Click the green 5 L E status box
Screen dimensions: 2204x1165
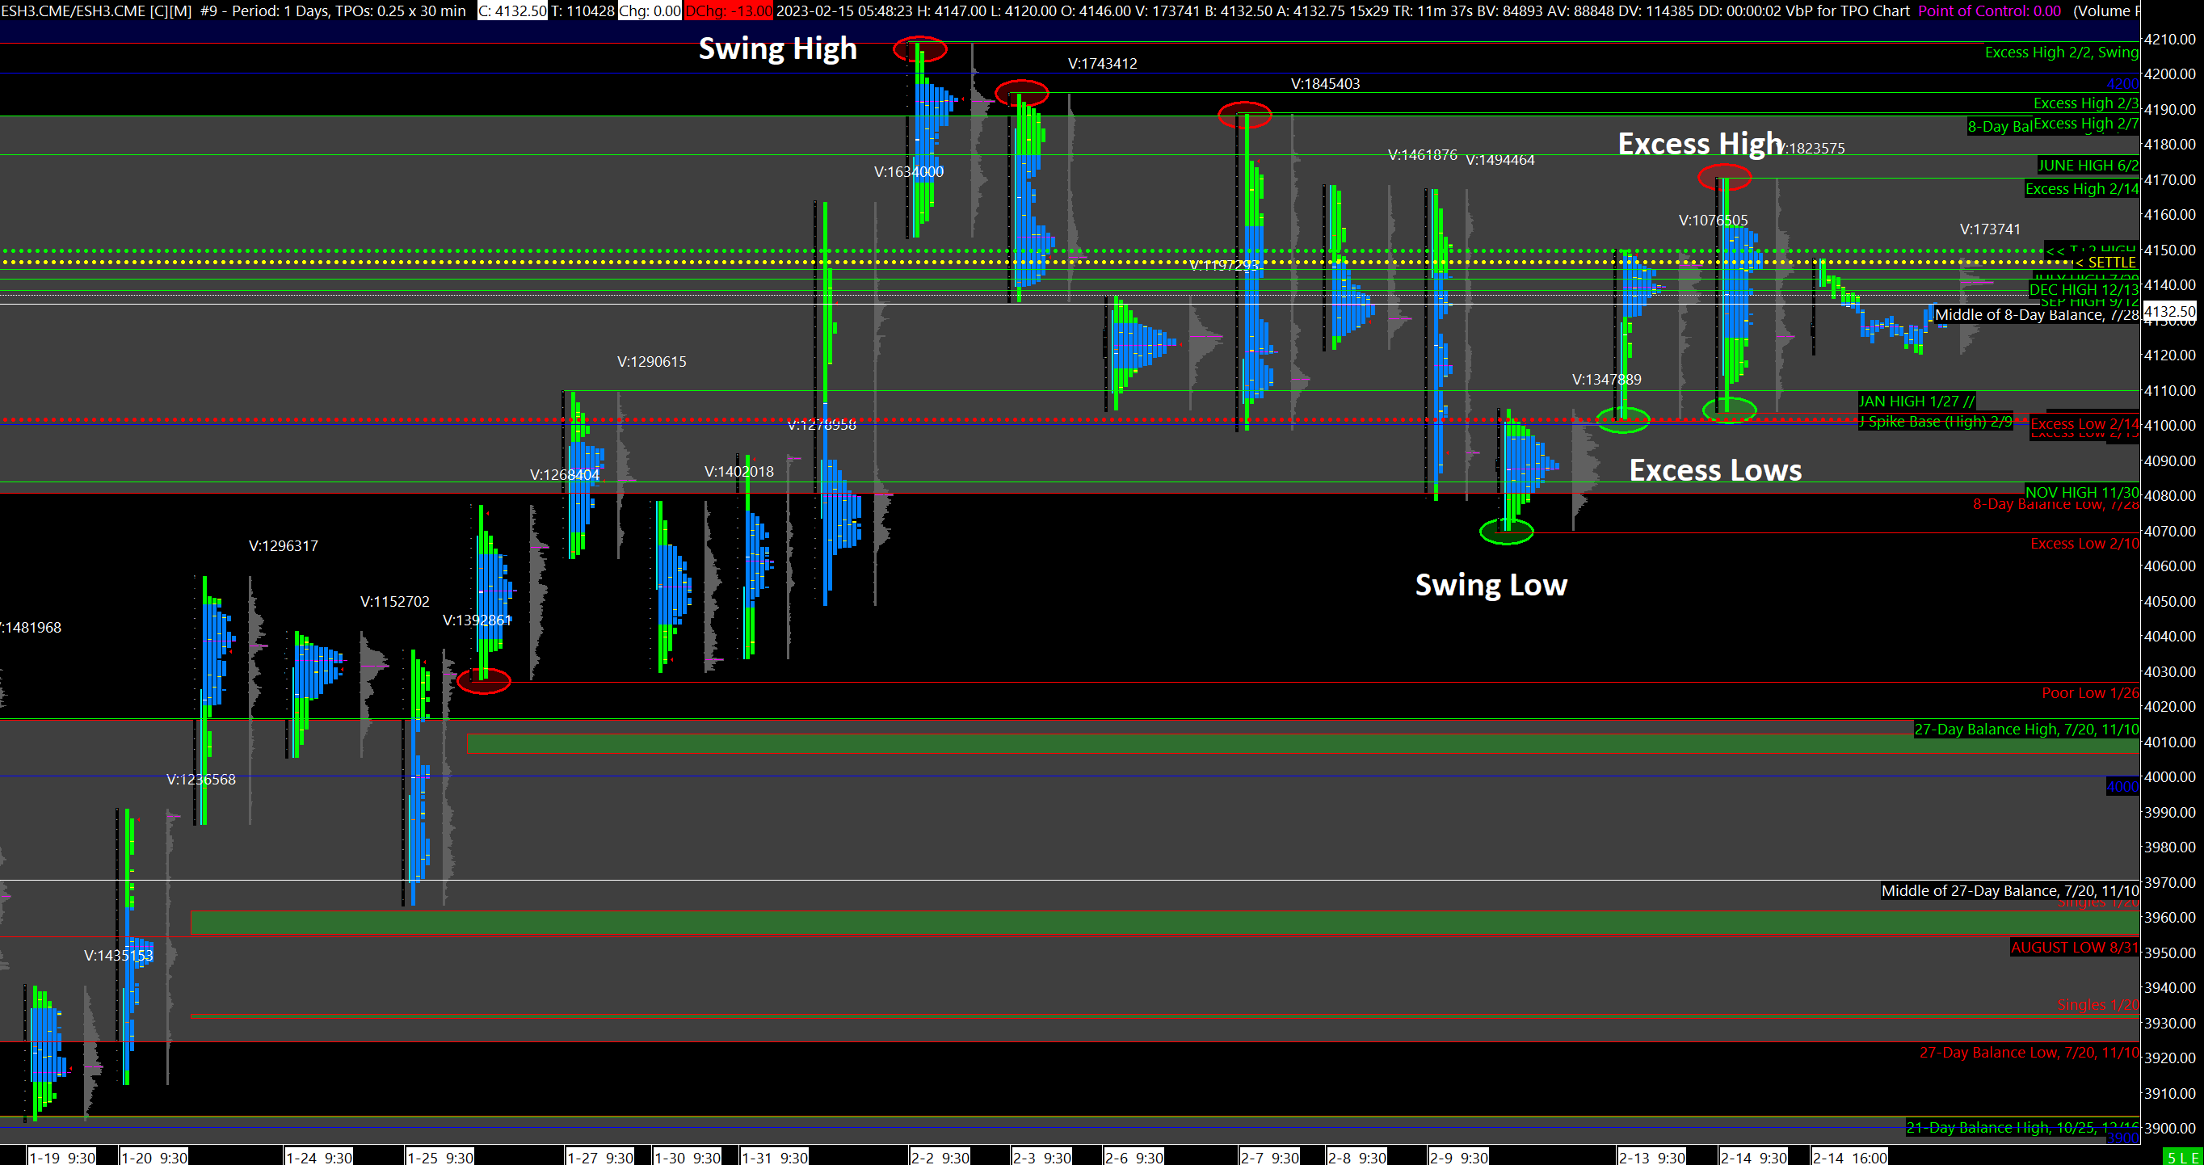[2183, 1156]
